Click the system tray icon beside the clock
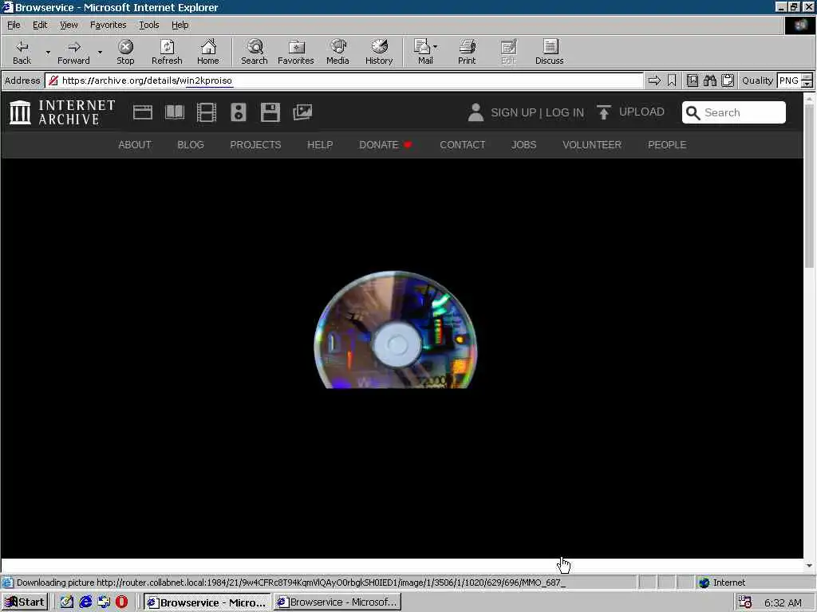Image resolution: width=817 pixels, height=612 pixels. pyautogui.click(x=745, y=602)
